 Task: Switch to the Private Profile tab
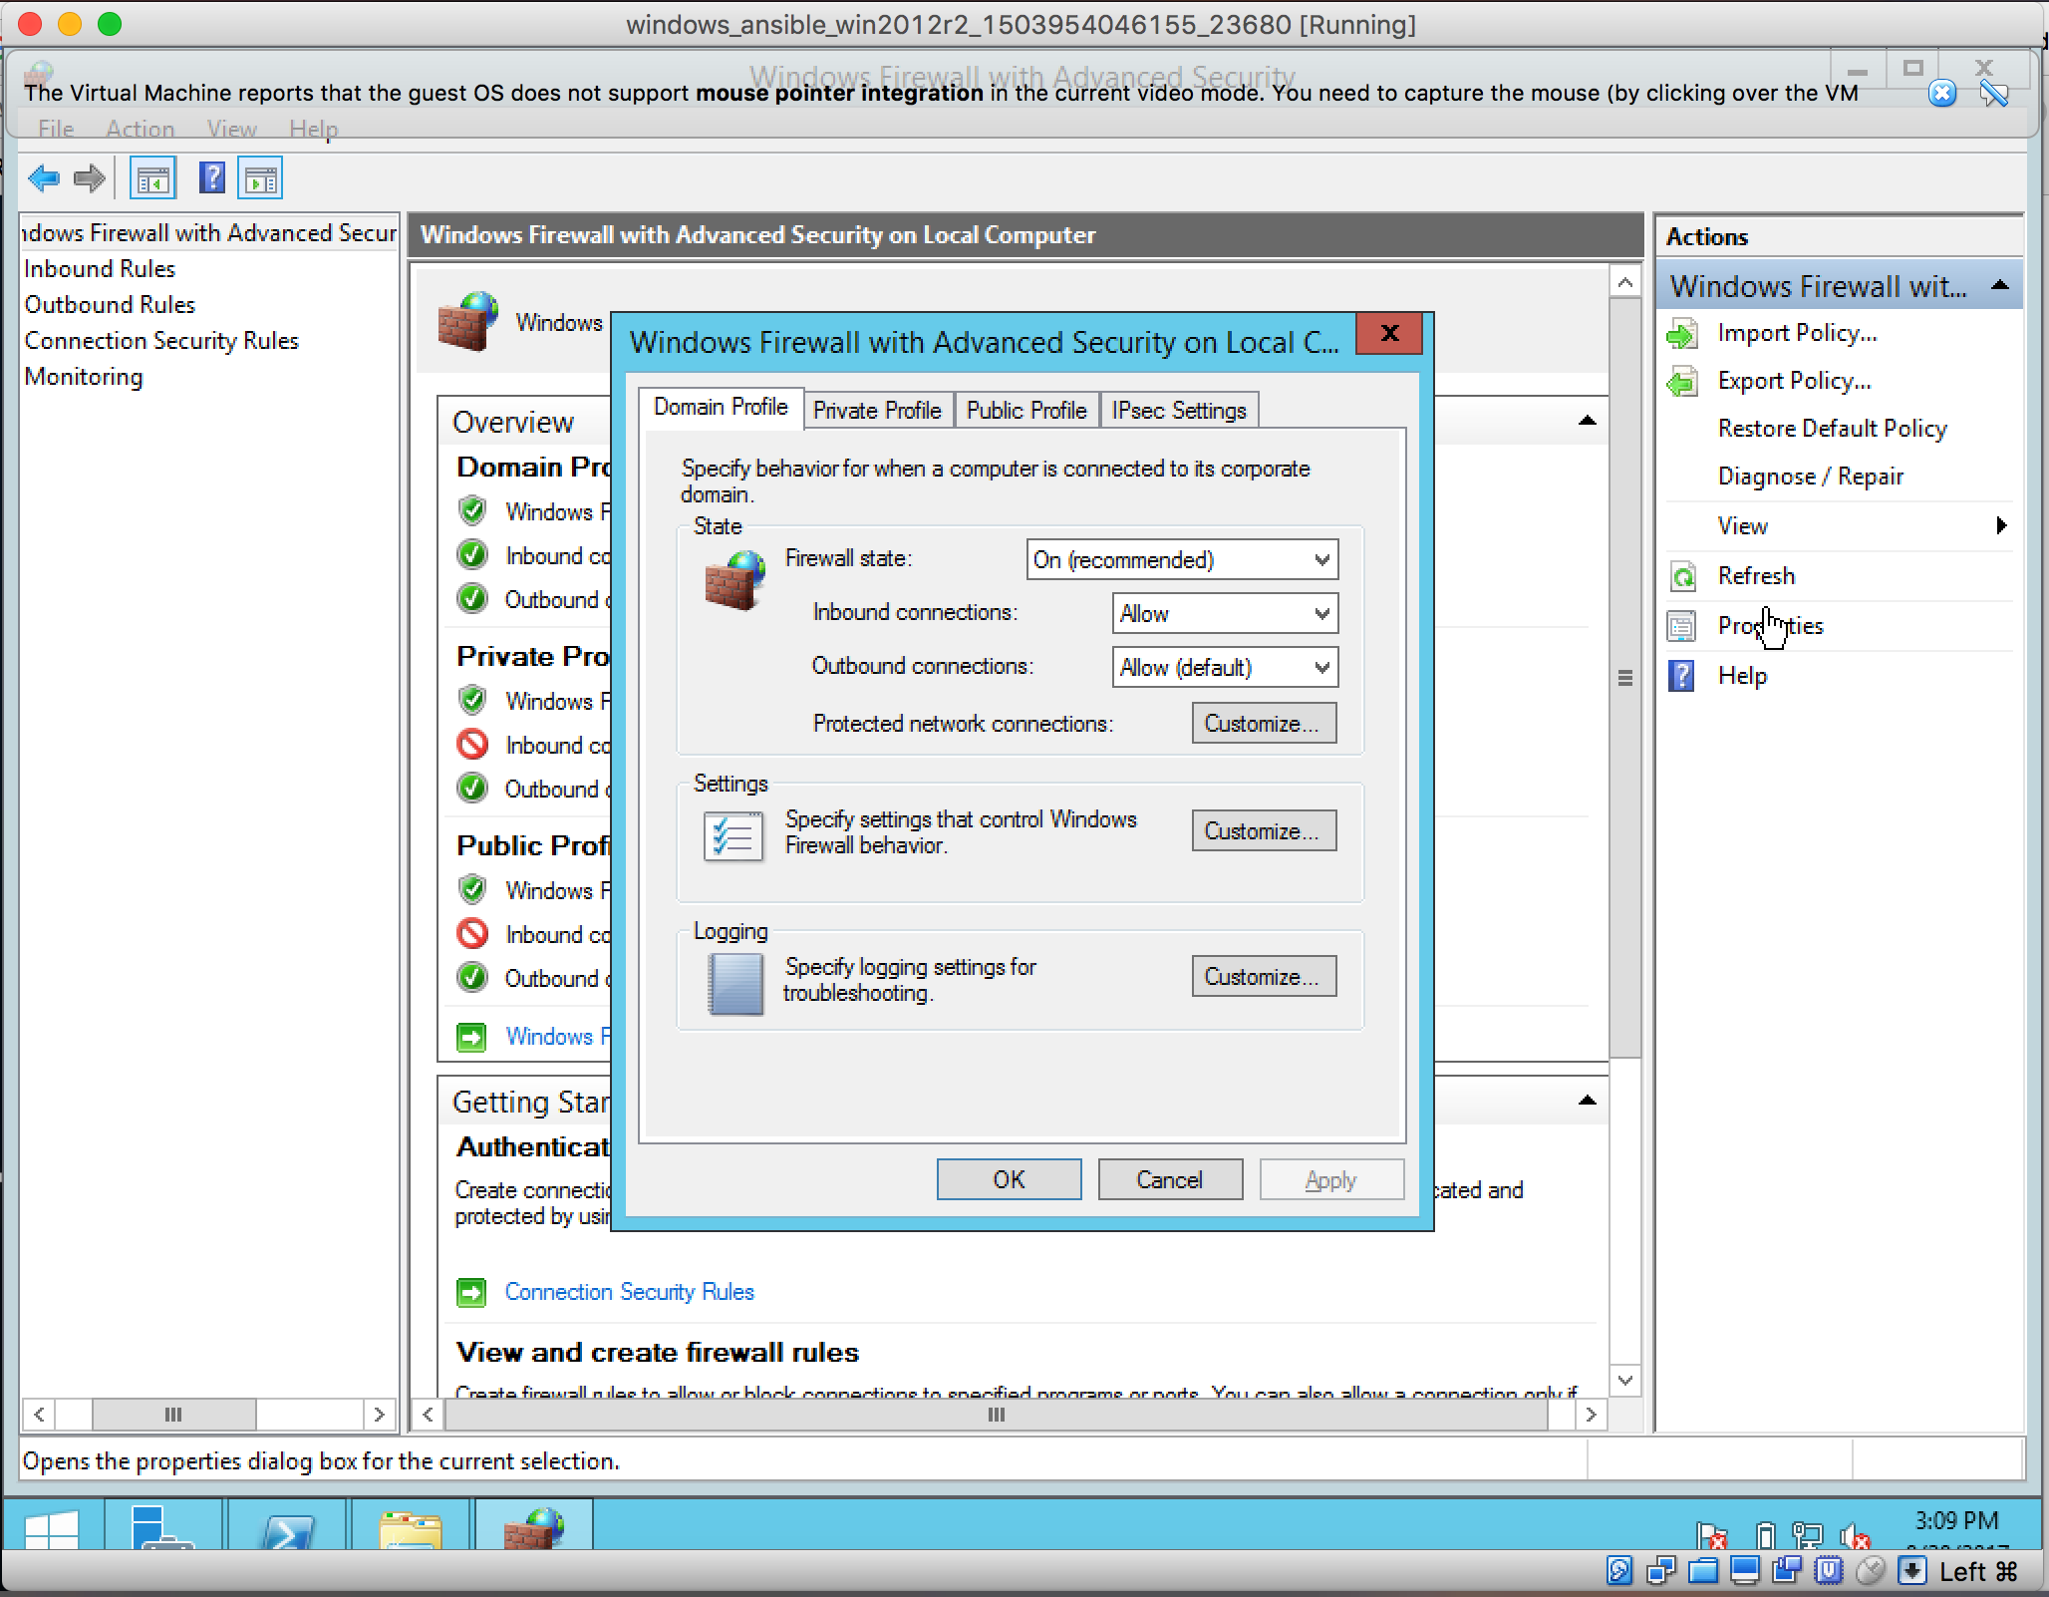point(877,411)
